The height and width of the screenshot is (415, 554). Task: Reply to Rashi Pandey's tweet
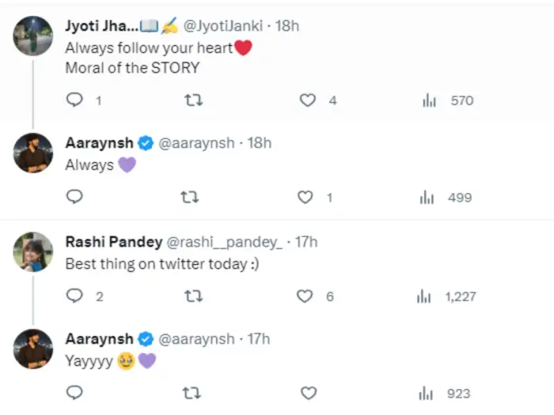[74, 296]
